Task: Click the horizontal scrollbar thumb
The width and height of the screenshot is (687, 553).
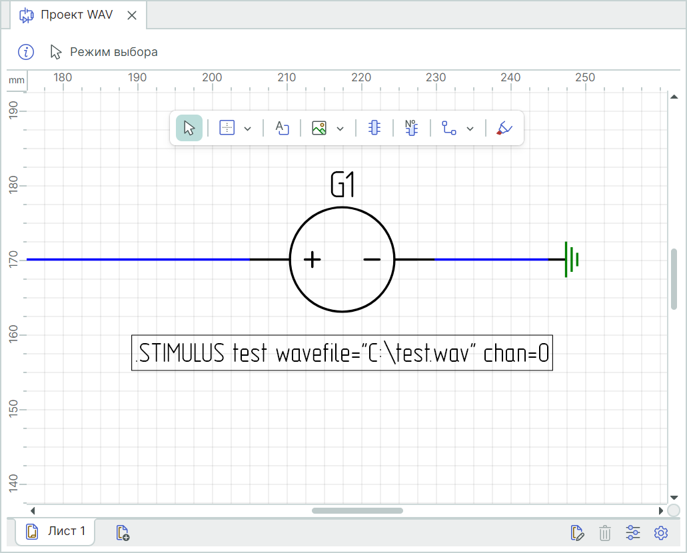Action: point(357,510)
